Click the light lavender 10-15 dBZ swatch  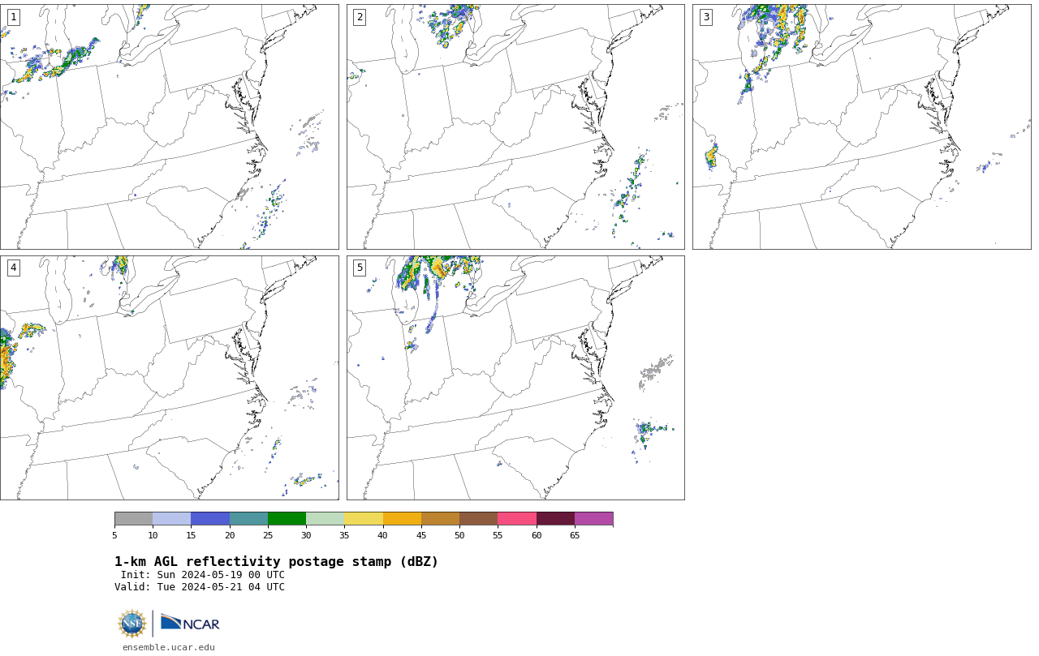(172, 519)
